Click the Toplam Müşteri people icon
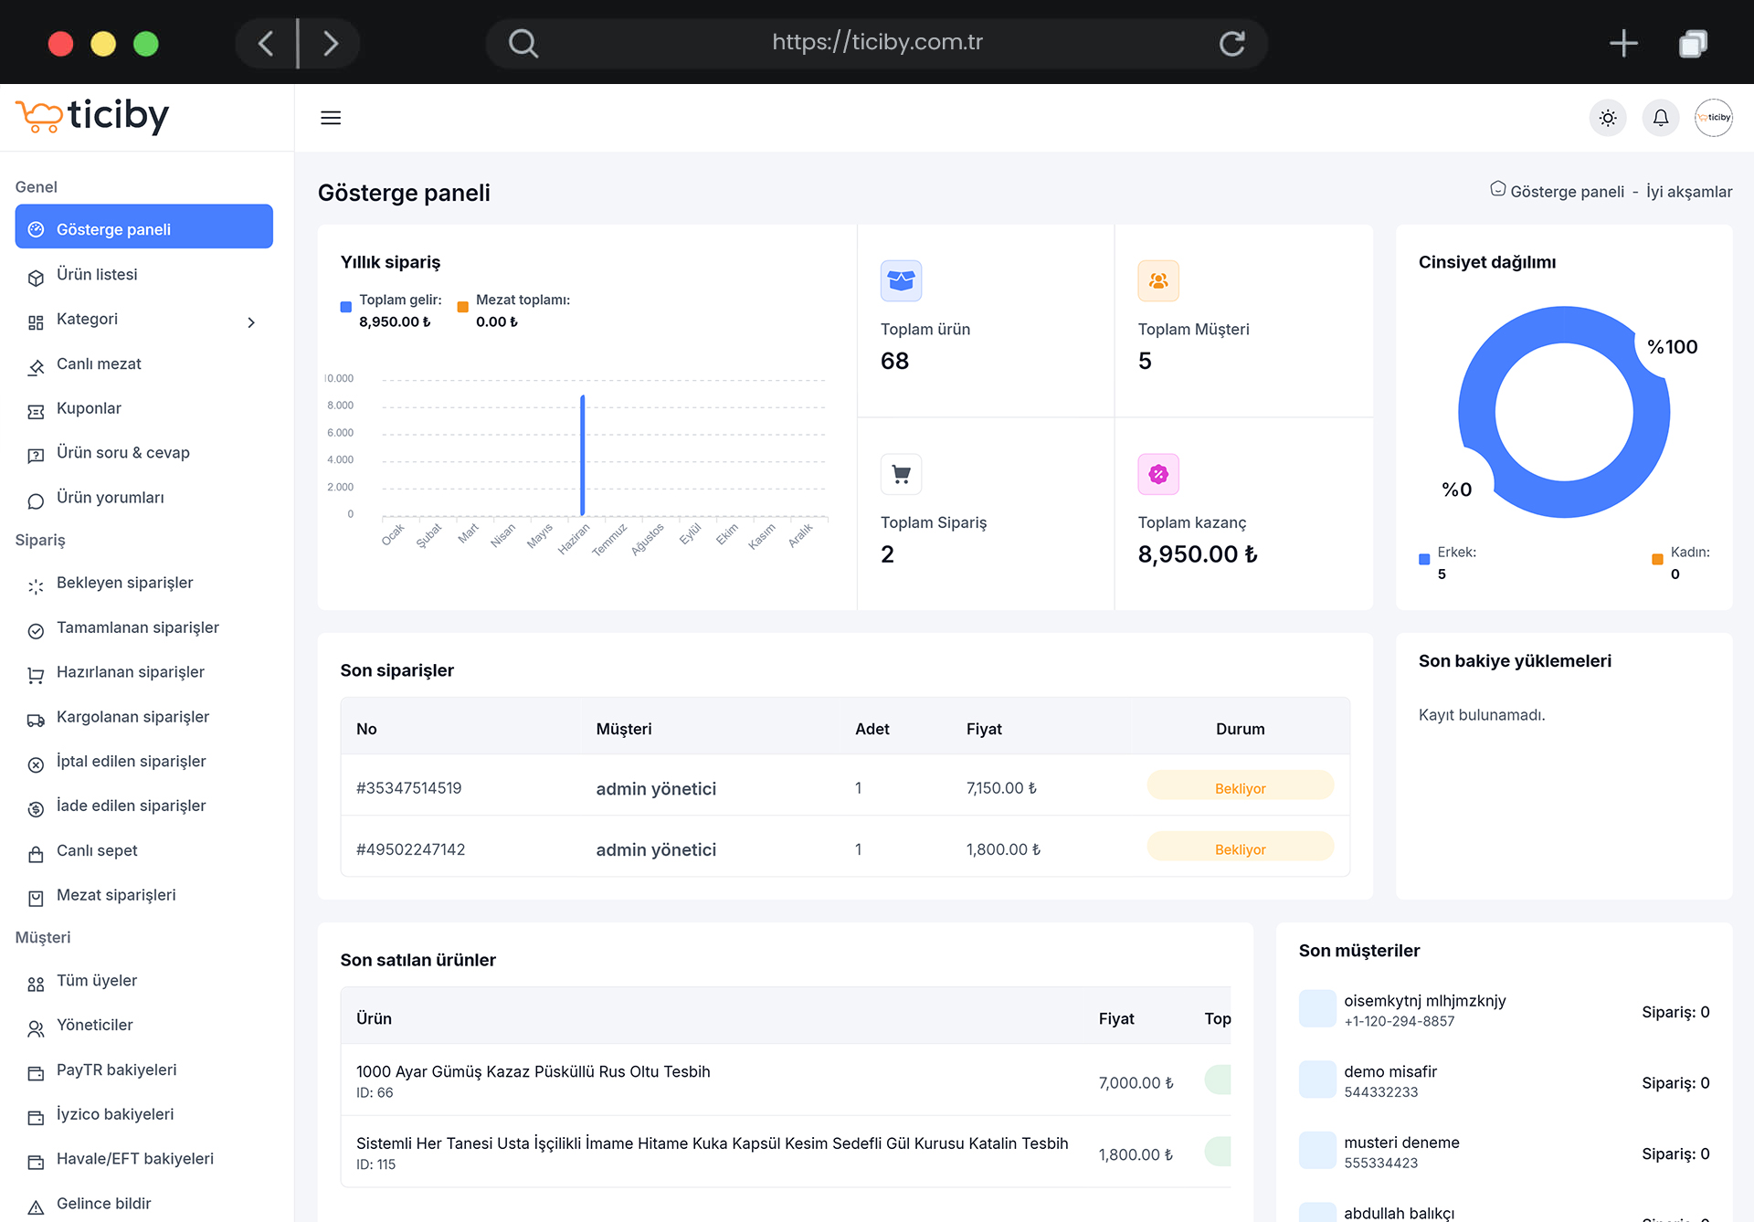Screen dimensions: 1754x1222 pos(1158,281)
